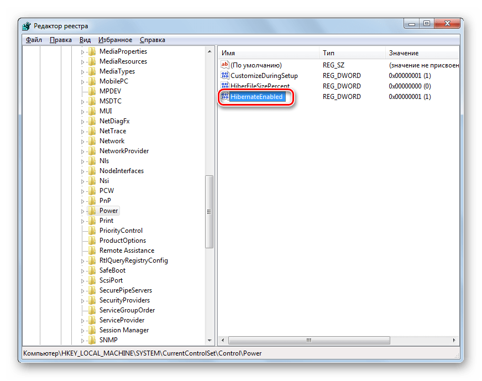Screen dimensions: 482x381
Task: Click the Power folder icon
Action: coord(92,211)
